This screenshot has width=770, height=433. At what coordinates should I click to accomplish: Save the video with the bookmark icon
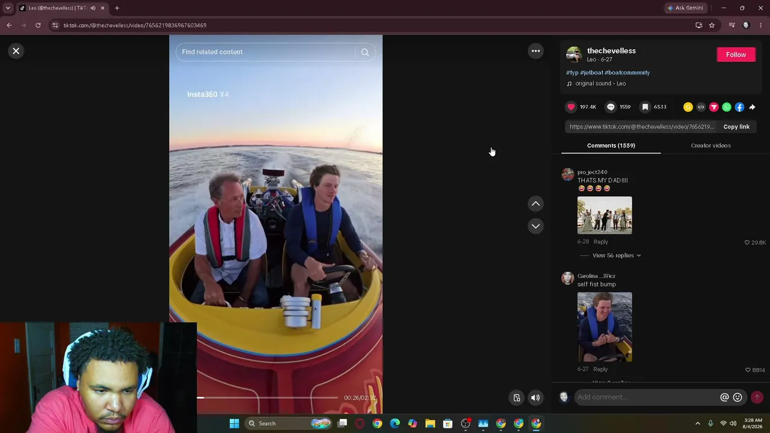point(645,107)
